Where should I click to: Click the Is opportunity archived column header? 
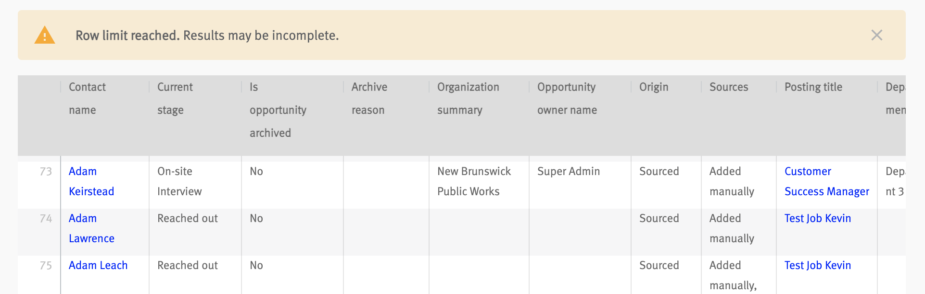278,110
